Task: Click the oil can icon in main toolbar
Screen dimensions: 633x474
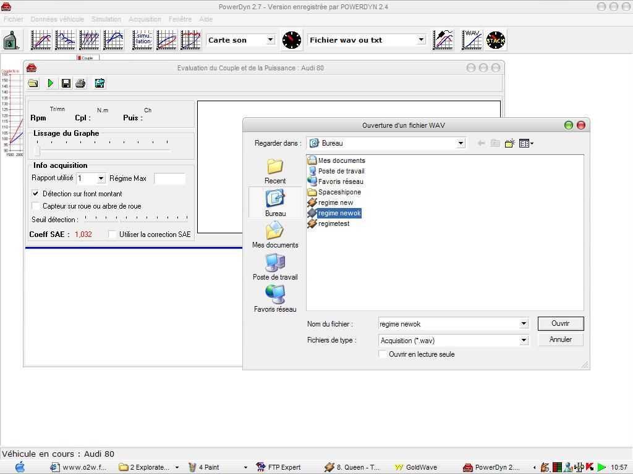Action: 12,40
